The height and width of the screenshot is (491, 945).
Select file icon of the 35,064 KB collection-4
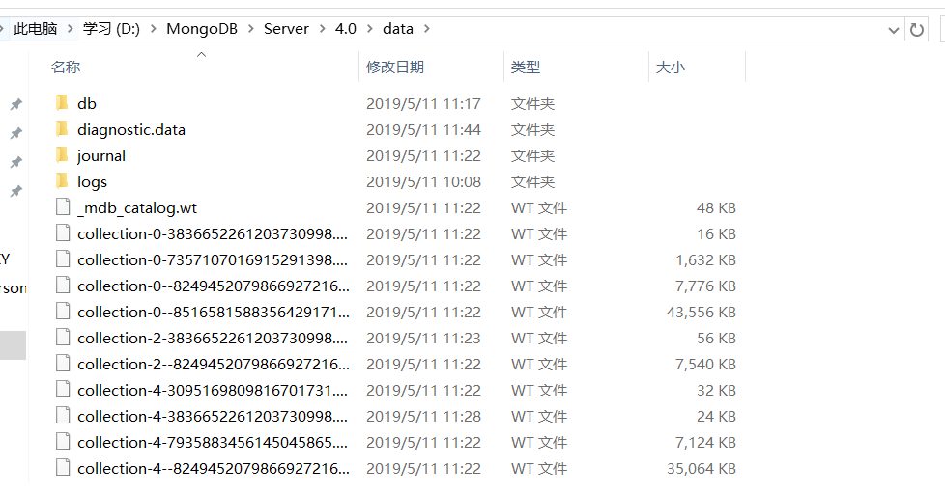(x=63, y=467)
